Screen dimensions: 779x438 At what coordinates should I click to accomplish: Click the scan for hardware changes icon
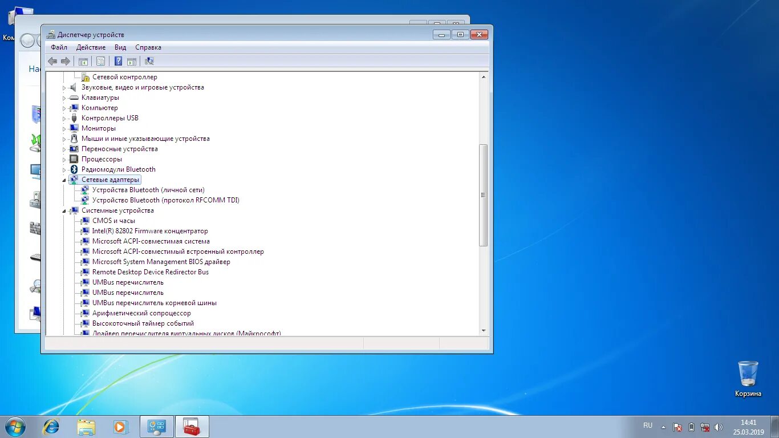[x=149, y=61]
